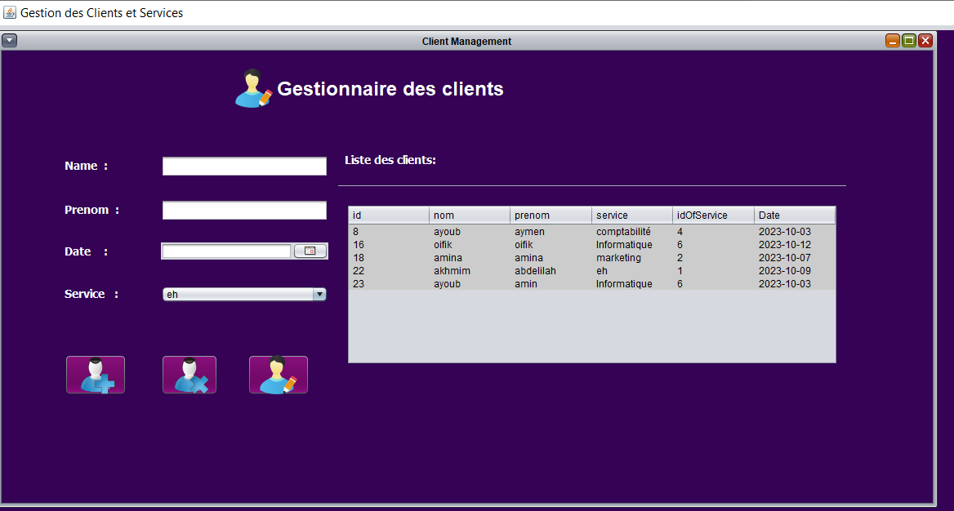
Task: Maximize the Client Management internal frame
Action: (x=909, y=41)
